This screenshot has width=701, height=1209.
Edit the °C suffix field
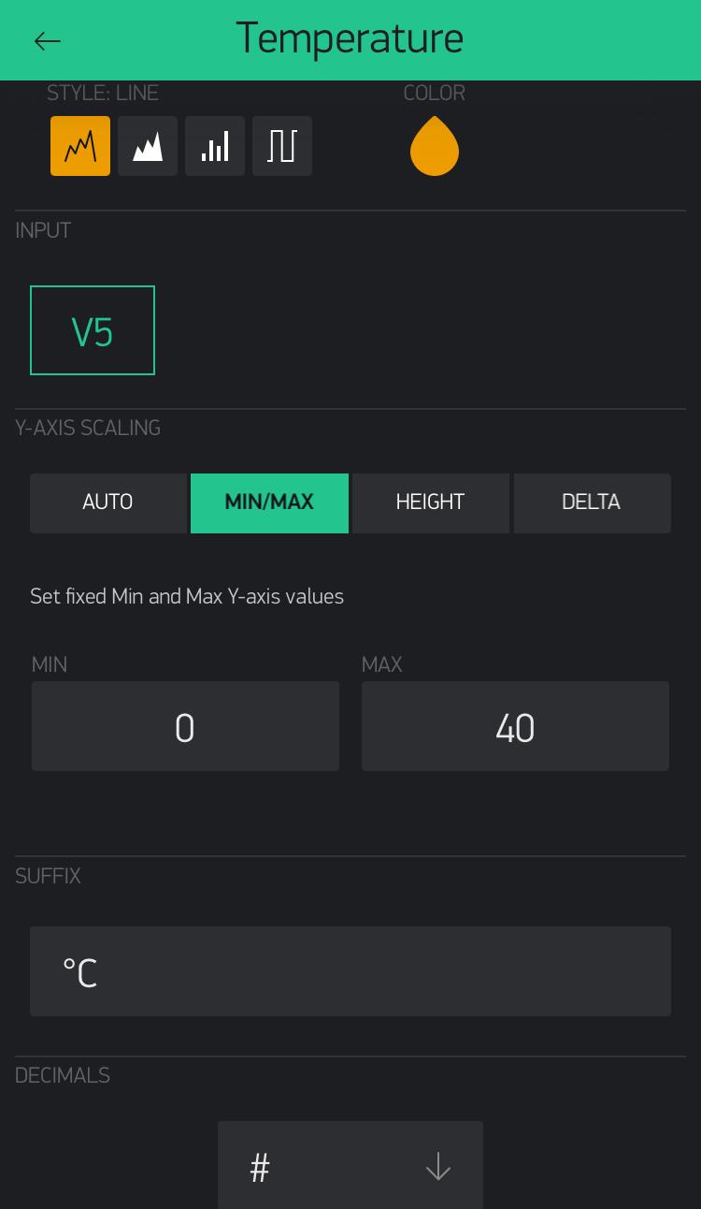(350, 971)
